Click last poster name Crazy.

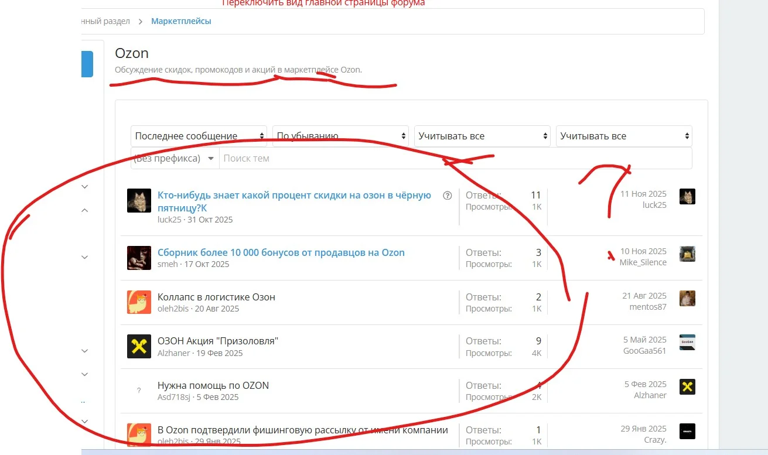click(655, 439)
